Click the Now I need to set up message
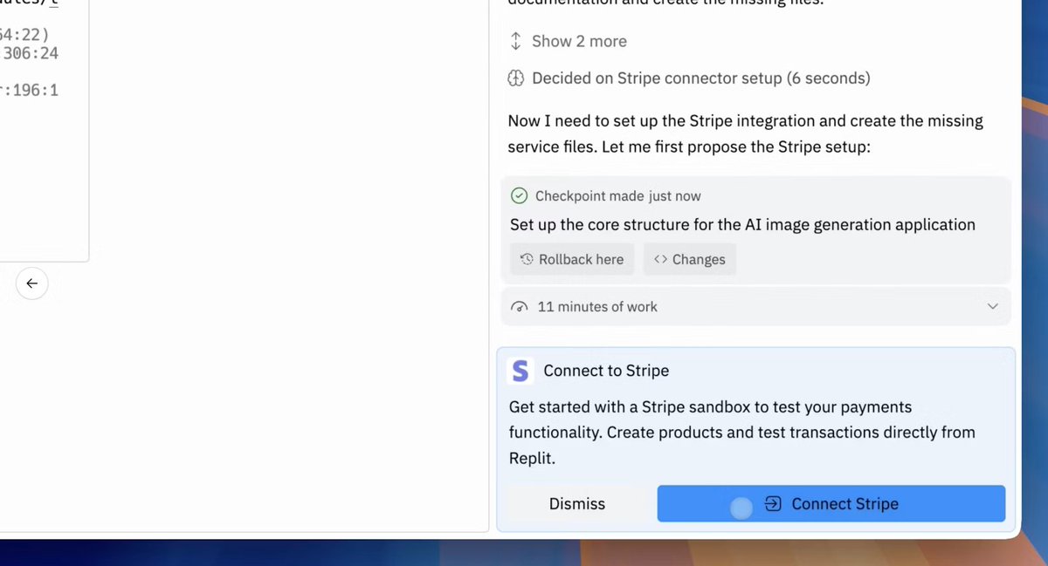 point(745,133)
